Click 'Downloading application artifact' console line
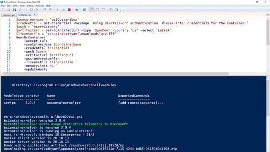270x152 pixels. pyautogui.click(x=64, y=145)
